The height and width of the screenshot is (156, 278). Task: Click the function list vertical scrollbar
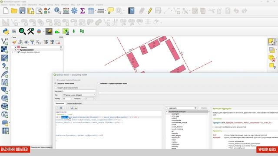pos(208,130)
